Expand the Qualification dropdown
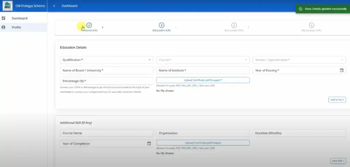Image resolution: width=350 pixels, height=167 pixels. (106, 60)
